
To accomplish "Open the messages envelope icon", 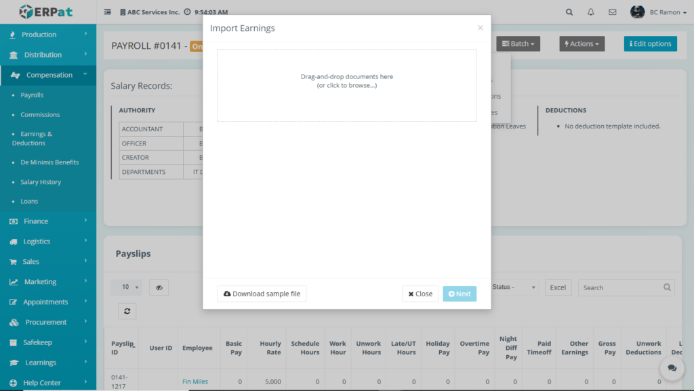I will pos(613,12).
